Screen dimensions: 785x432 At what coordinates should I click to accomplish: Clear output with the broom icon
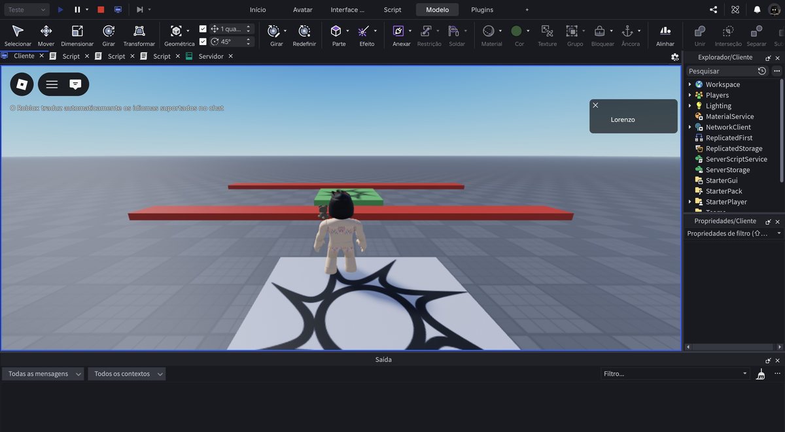pyautogui.click(x=760, y=374)
